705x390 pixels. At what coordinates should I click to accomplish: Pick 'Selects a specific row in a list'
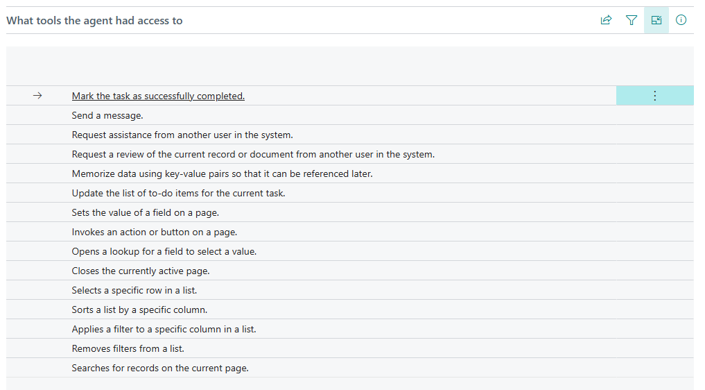coord(139,291)
